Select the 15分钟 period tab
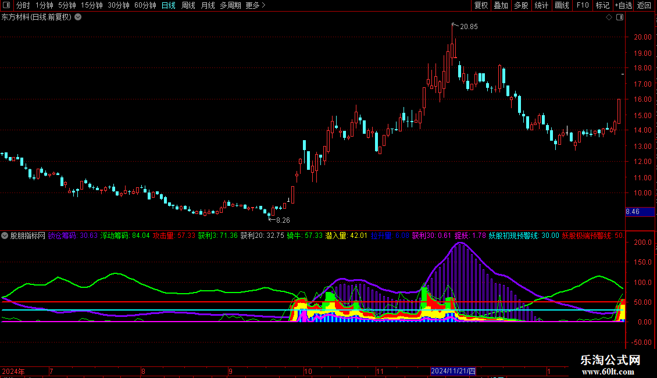This screenshot has height=378, width=657. click(x=92, y=5)
